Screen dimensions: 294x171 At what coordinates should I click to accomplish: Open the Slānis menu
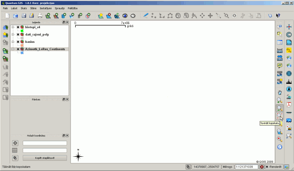pyautogui.click(x=33, y=8)
